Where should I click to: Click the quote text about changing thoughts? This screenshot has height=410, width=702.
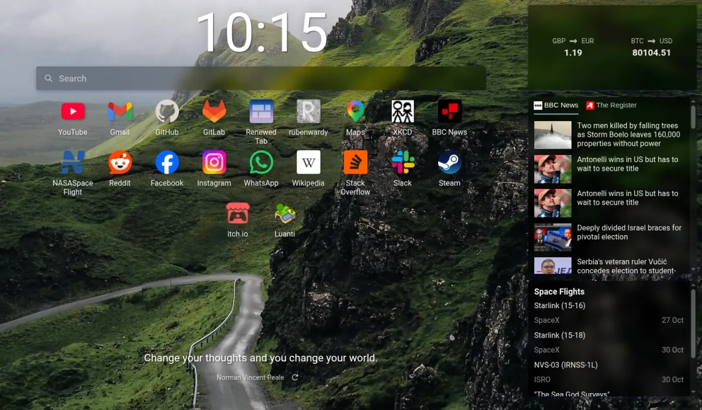[x=261, y=358]
